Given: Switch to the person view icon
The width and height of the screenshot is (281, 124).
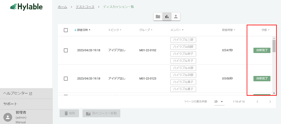Looking at the screenshot, I should 176,17.
